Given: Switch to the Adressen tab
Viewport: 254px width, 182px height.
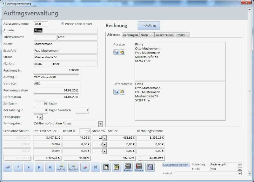Looking at the screenshot, I should point(114,35).
